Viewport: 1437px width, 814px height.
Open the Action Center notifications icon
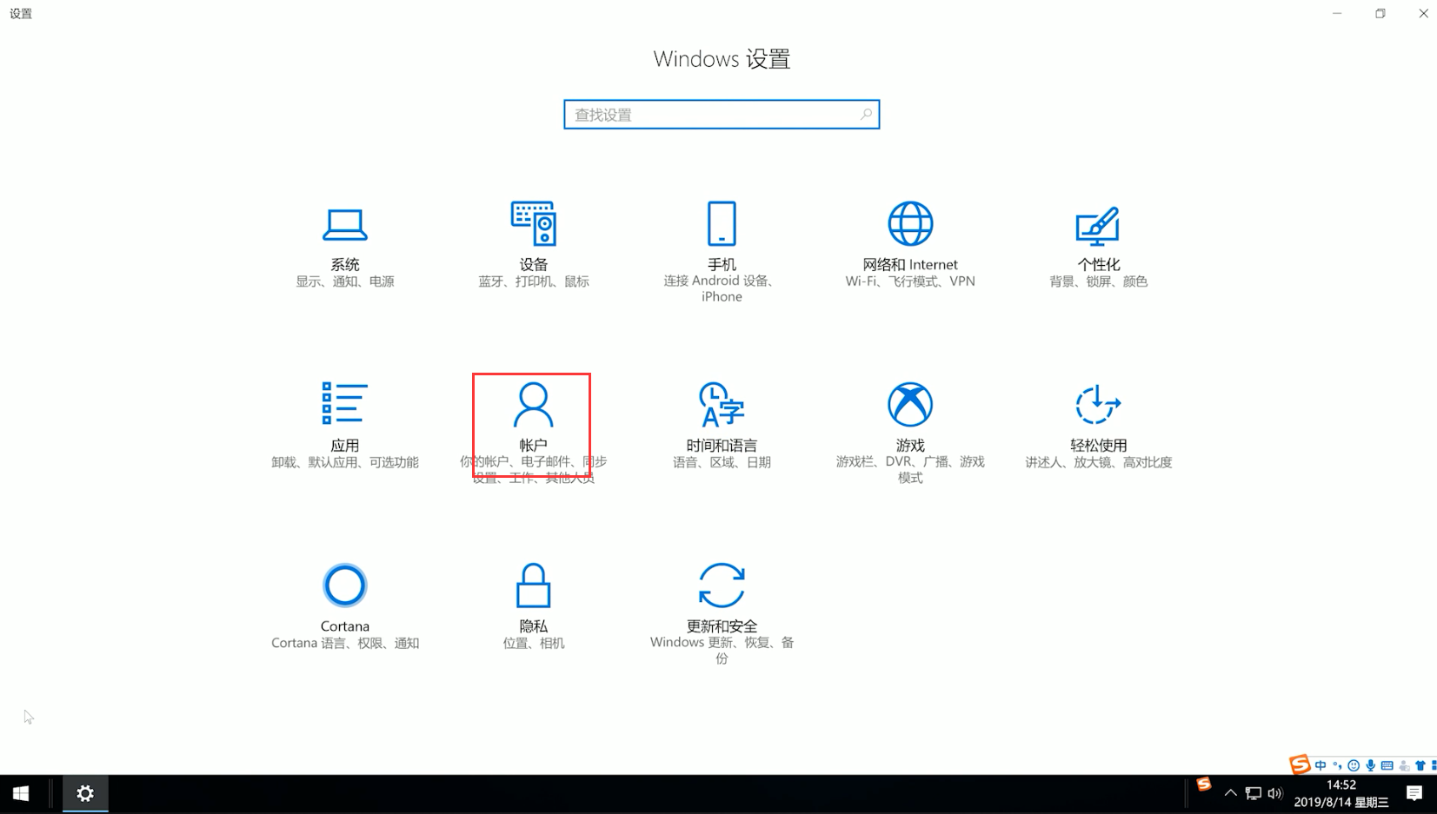coord(1414,794)
